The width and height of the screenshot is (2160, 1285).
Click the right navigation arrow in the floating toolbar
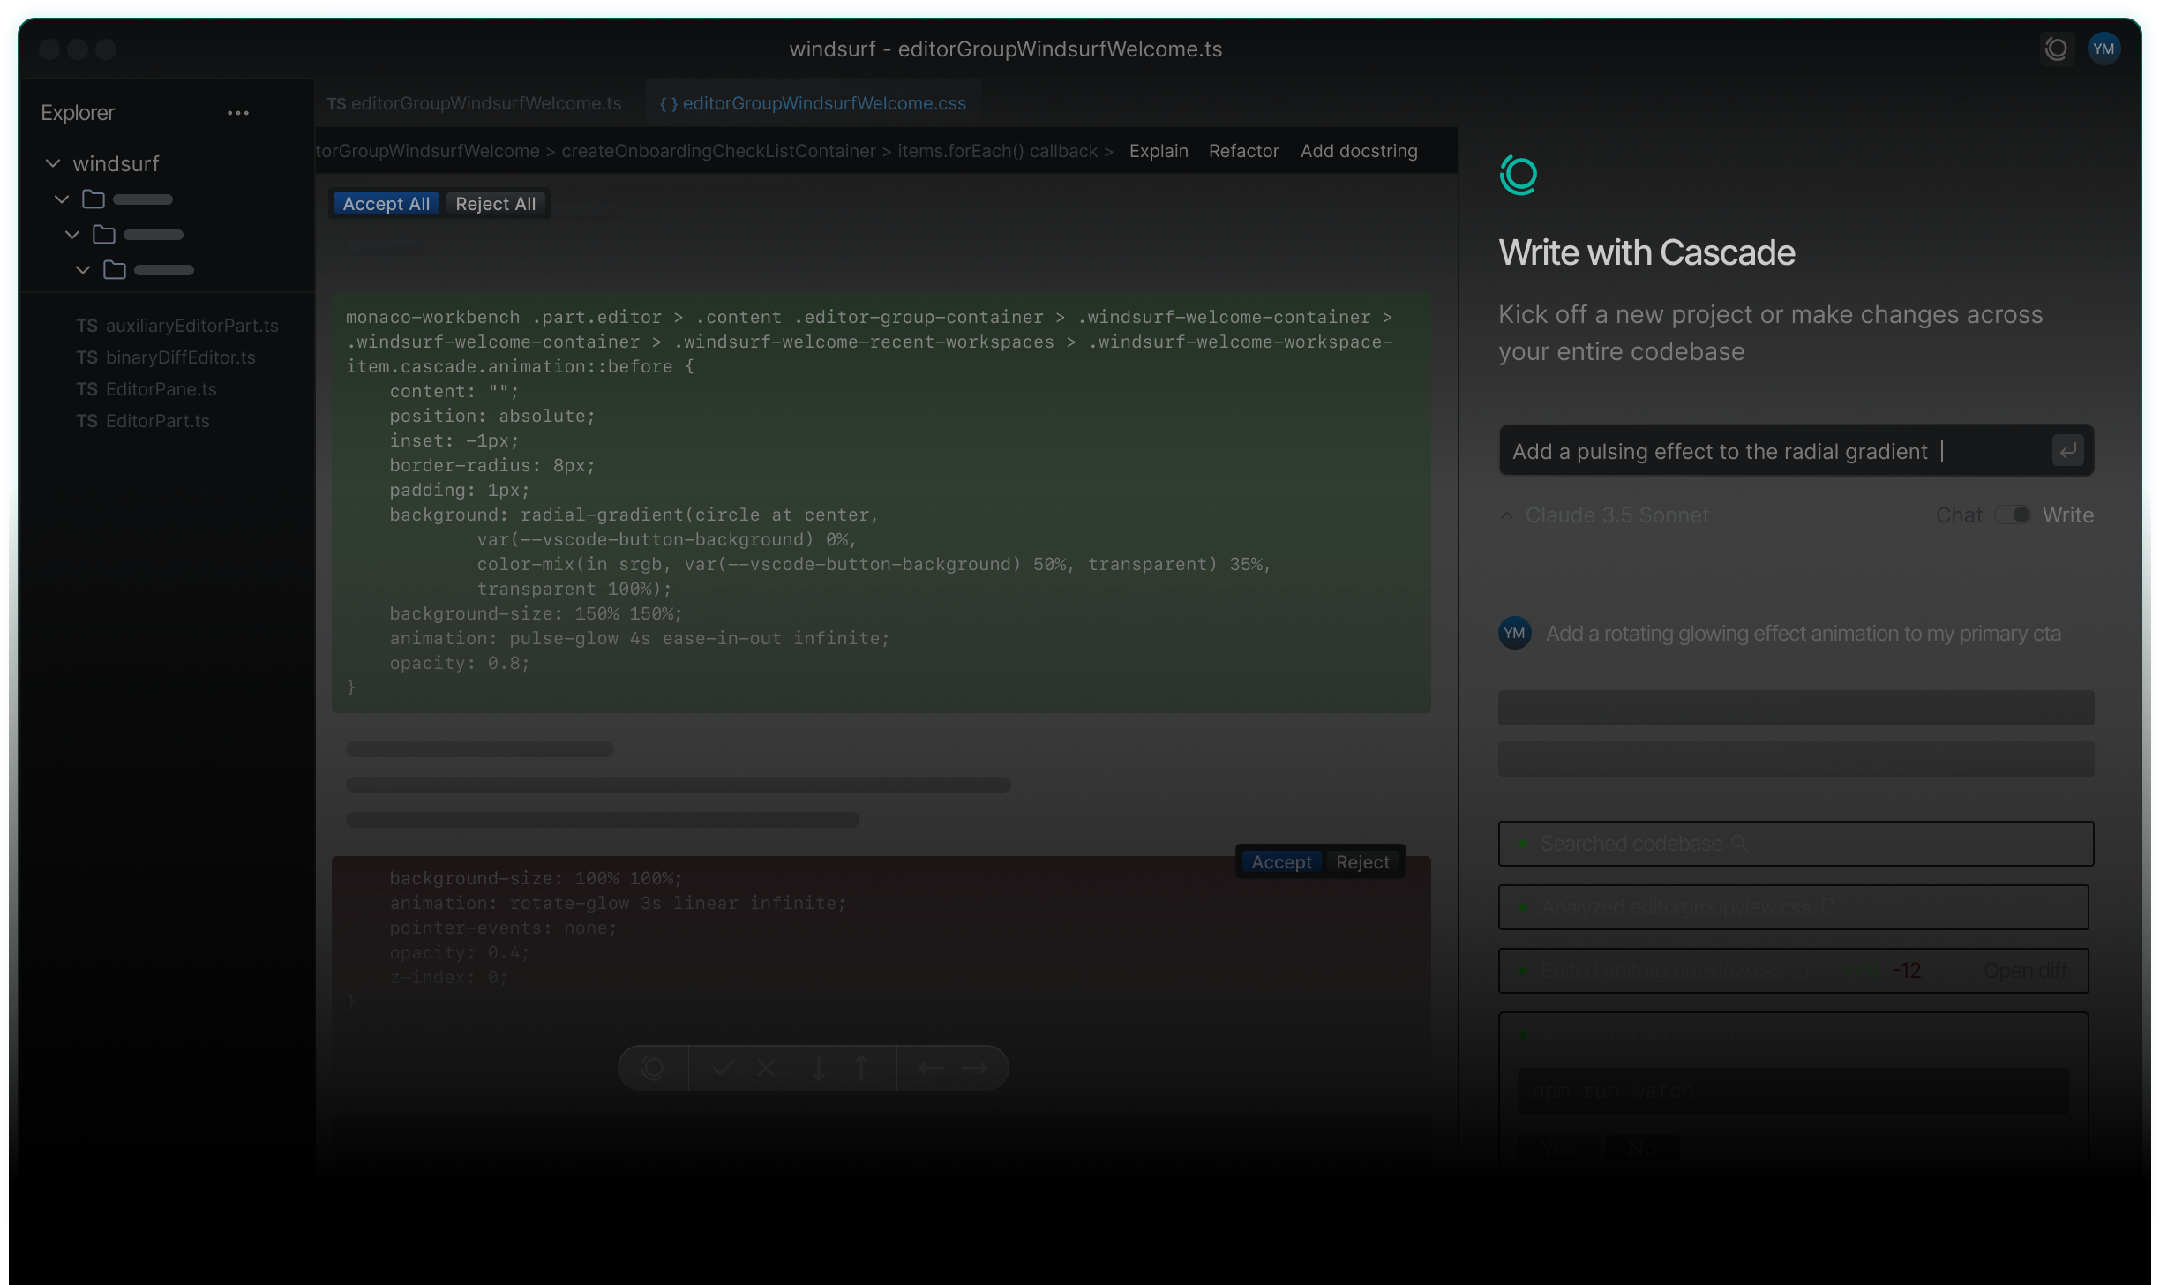pos(975,1068)
